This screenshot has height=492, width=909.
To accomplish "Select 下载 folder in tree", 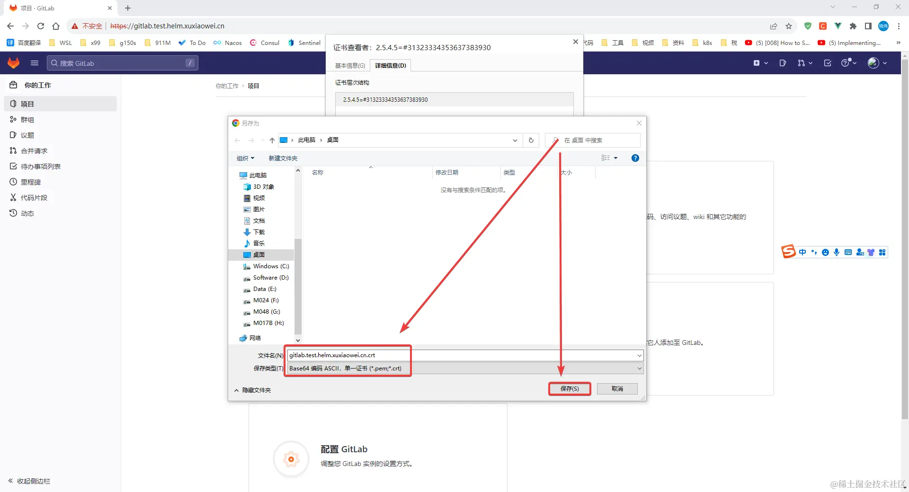I will pos(254,232).
